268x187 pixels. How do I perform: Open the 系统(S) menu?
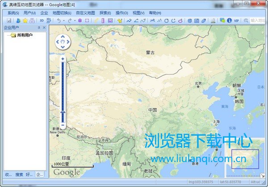[x=13, y=13]
